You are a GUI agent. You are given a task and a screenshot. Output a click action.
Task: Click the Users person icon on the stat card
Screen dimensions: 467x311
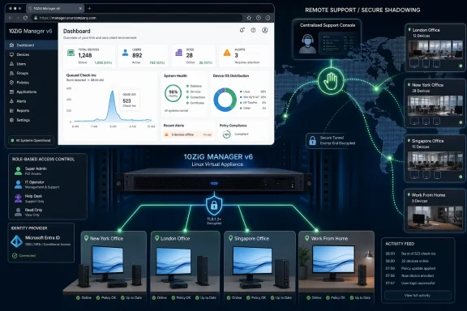(x=125, y=53)
